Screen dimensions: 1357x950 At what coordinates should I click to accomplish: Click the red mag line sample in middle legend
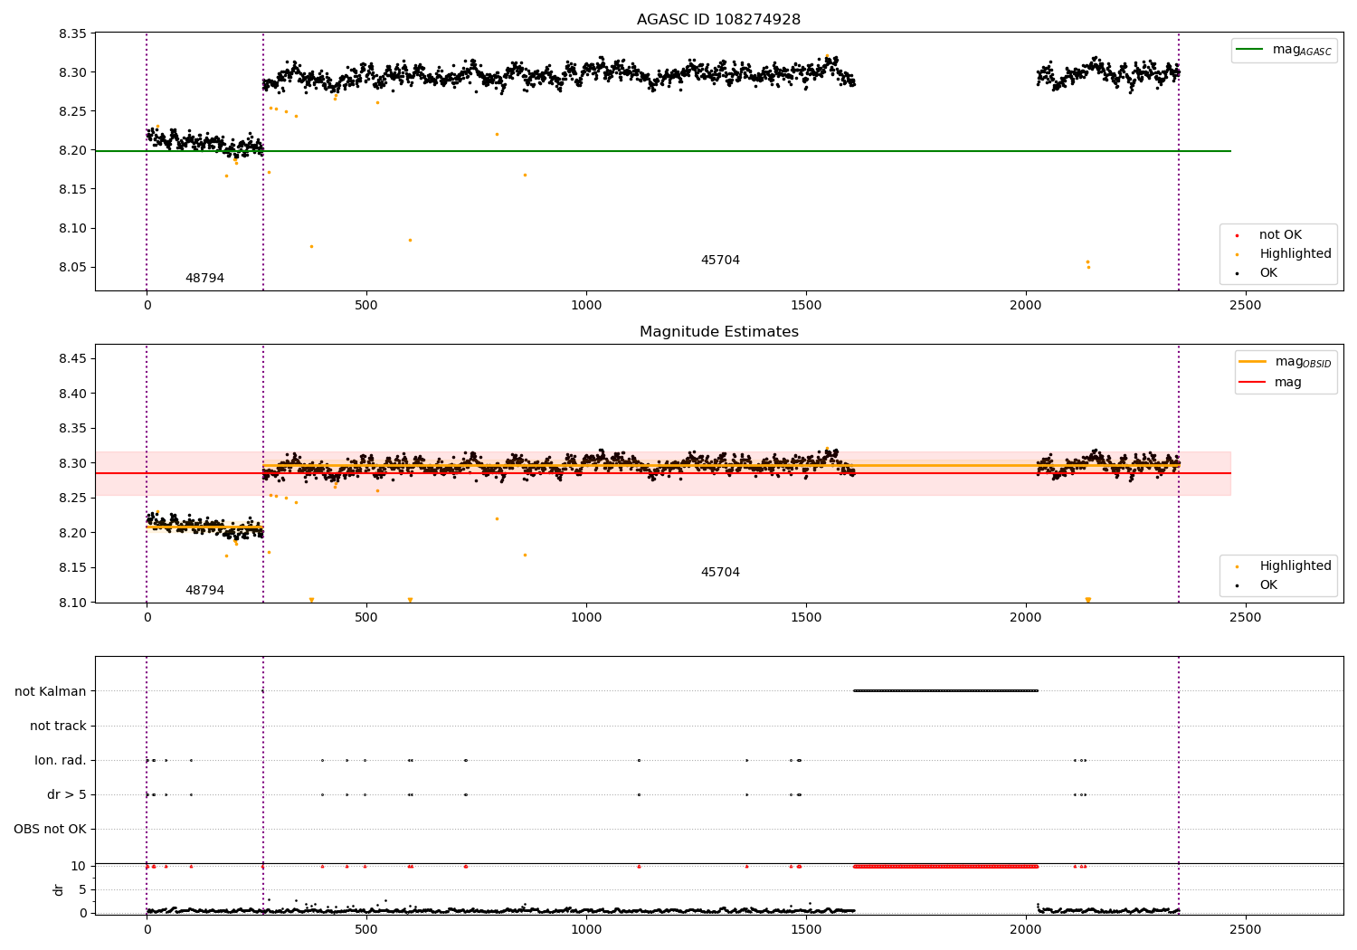(1253, 383)
